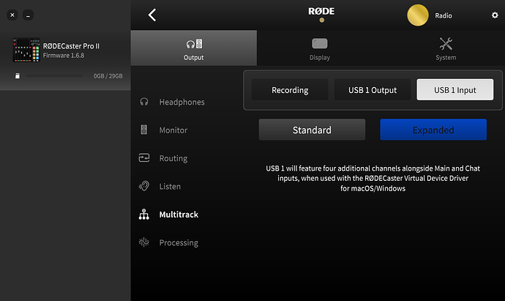The width and height of the screenshot is (505, 301).
Task: Open settings with the gear icon
Action: pos(495,15)
